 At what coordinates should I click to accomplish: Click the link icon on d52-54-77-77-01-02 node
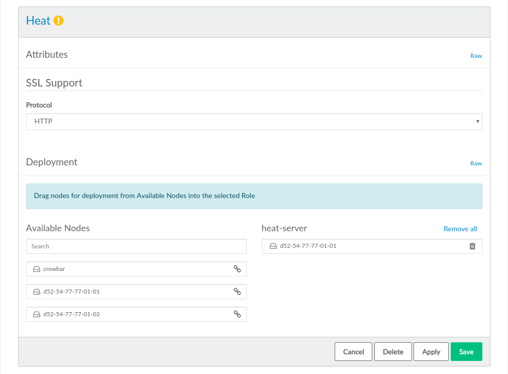pos(237,314)
